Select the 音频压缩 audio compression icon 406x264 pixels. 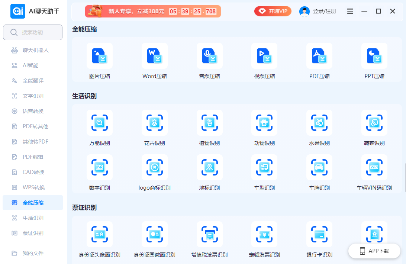pyautogui.click(x=209, y=56)
